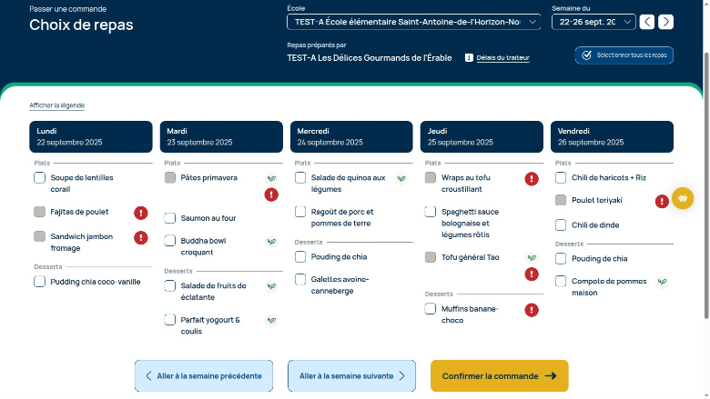Tick the Chili de dinde checkbox
Image resolution: width=710 pixels, height=399 pixels.
point(561,225)
